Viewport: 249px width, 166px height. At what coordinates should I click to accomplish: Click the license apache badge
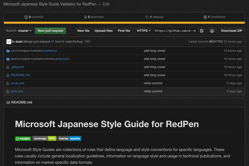(x=69, y=138)
